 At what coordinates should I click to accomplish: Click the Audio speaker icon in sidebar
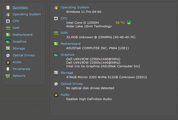pyautogui.click(x=8, y=62)
